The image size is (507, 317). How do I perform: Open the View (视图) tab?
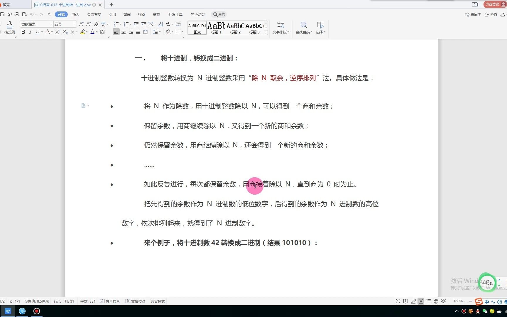coord(142,14)
